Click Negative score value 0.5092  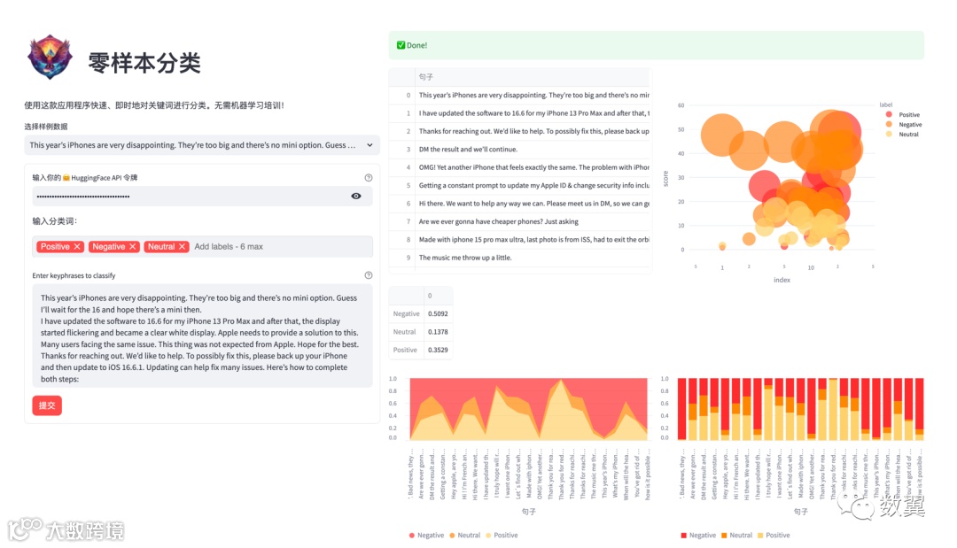click(x=438, y=314)
